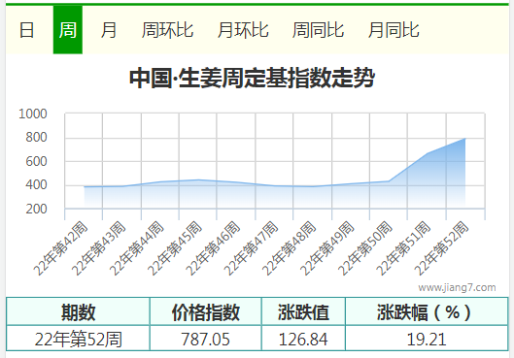The image size is (514, 358).
Task: Switch to the 周环比 tab
Action: click(167, 30)
